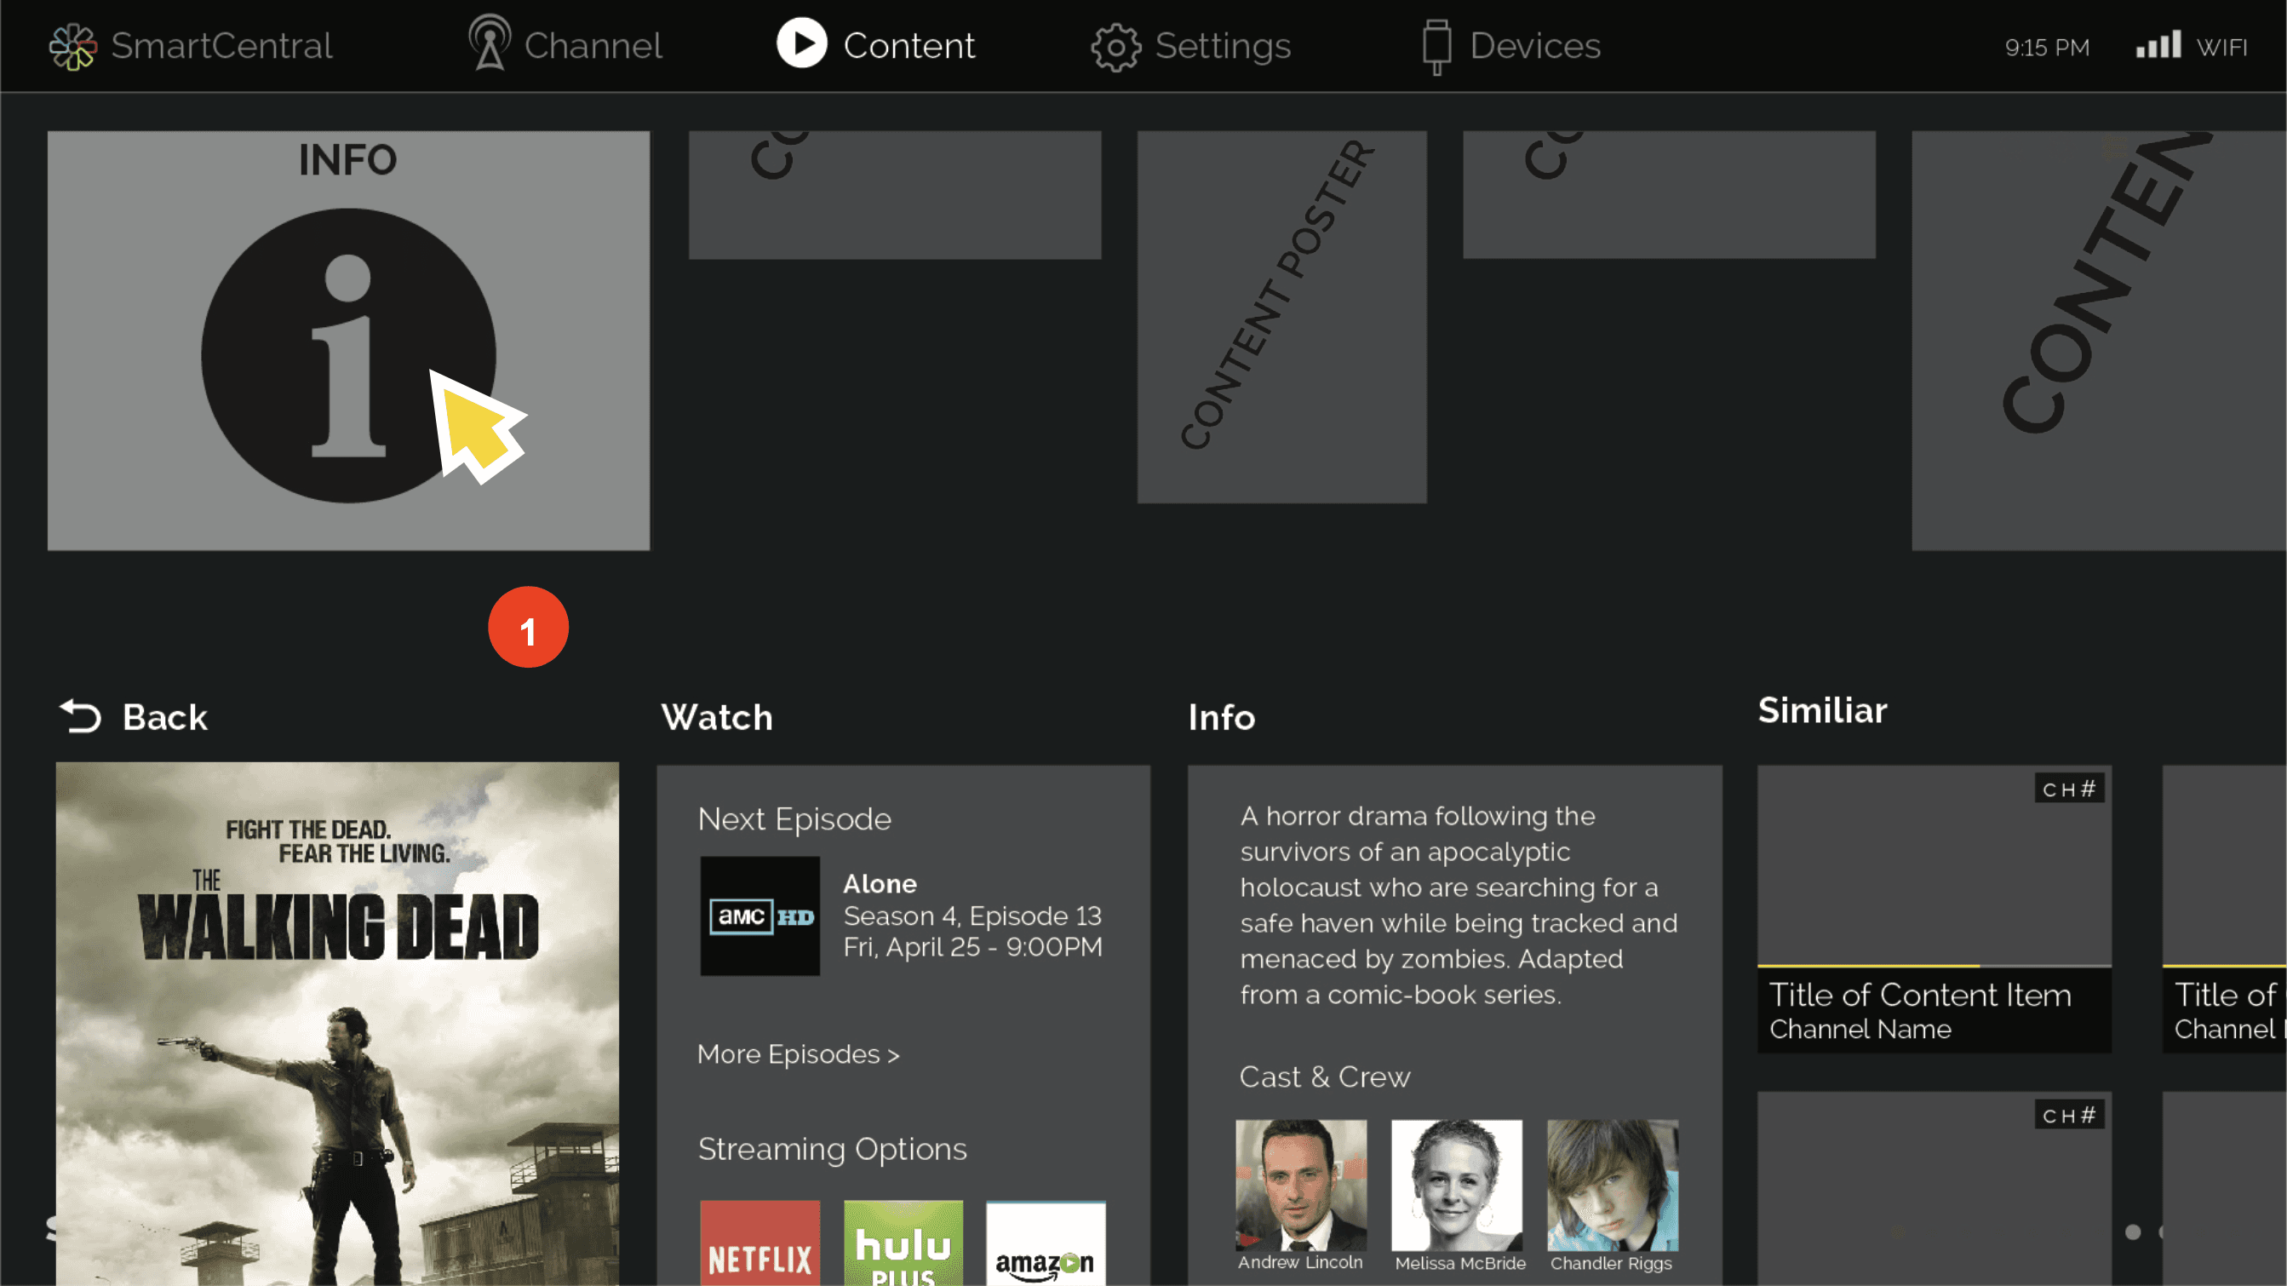Open the Settings gear icon
2287x1286 pixels.
pos(1115,46)
